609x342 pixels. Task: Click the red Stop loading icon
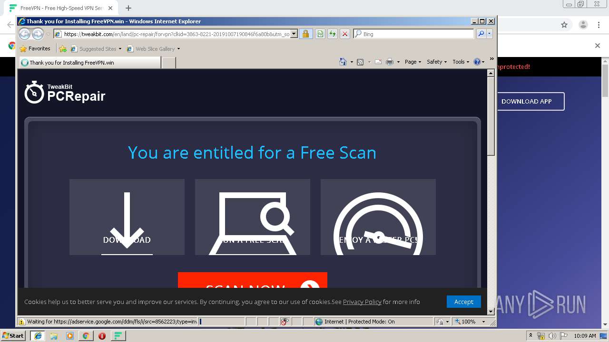coord(345,34)
